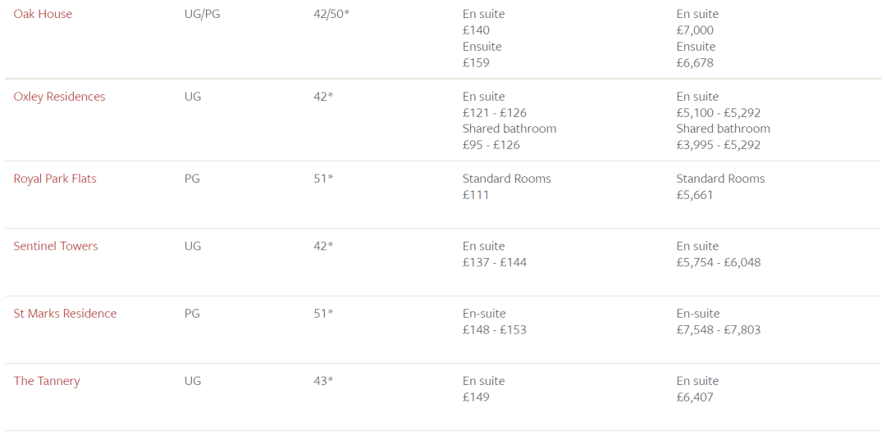The height and width of the screenshot is (435, 886).
Task: Go to the Royal Park Flats page
Action: (55, 179)
